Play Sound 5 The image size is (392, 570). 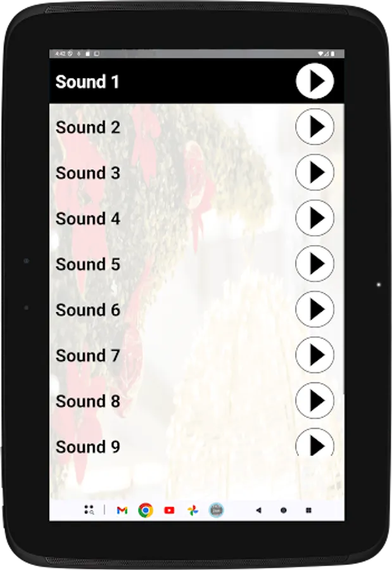(x=315, y=263)
